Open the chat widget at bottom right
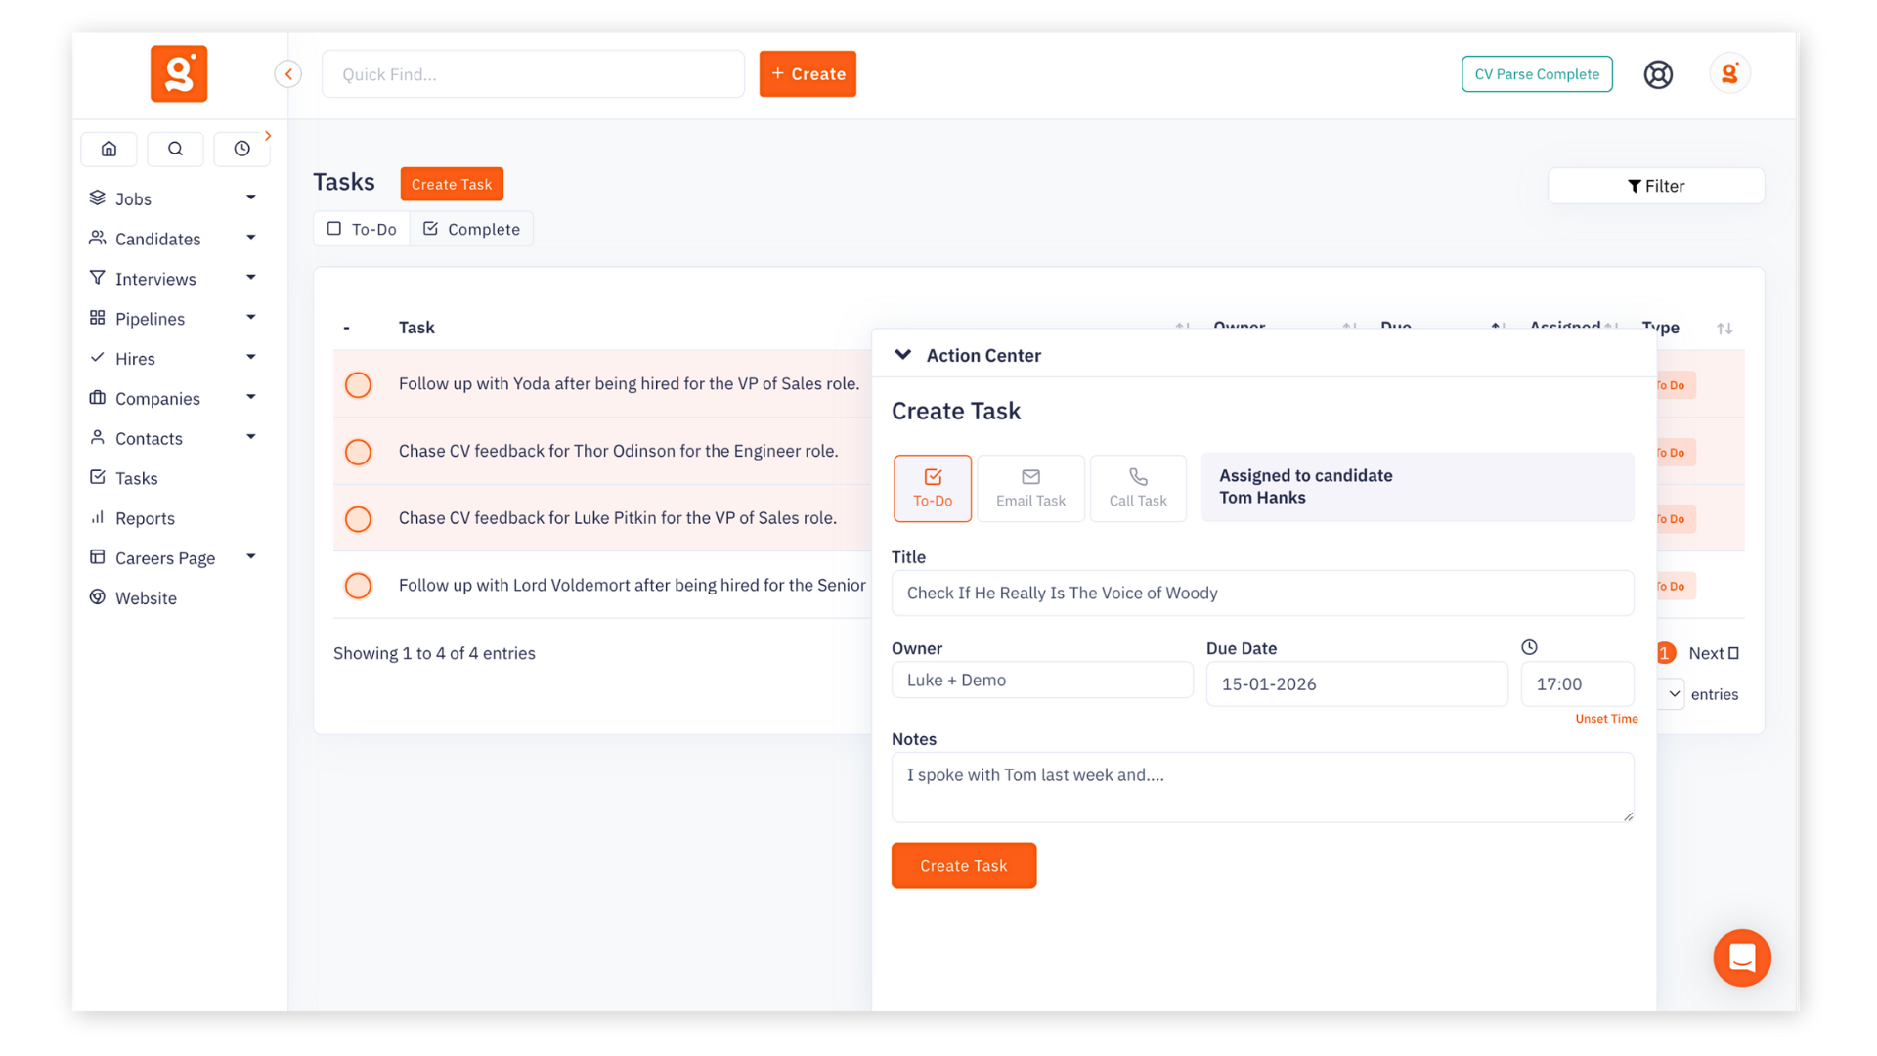This screenshot has width=1877, height=1056. click(1741, 958)
